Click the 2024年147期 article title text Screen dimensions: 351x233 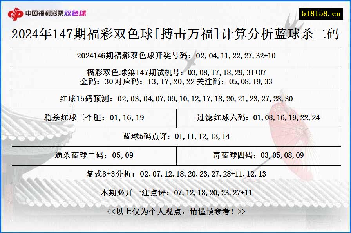pos(175,34)
